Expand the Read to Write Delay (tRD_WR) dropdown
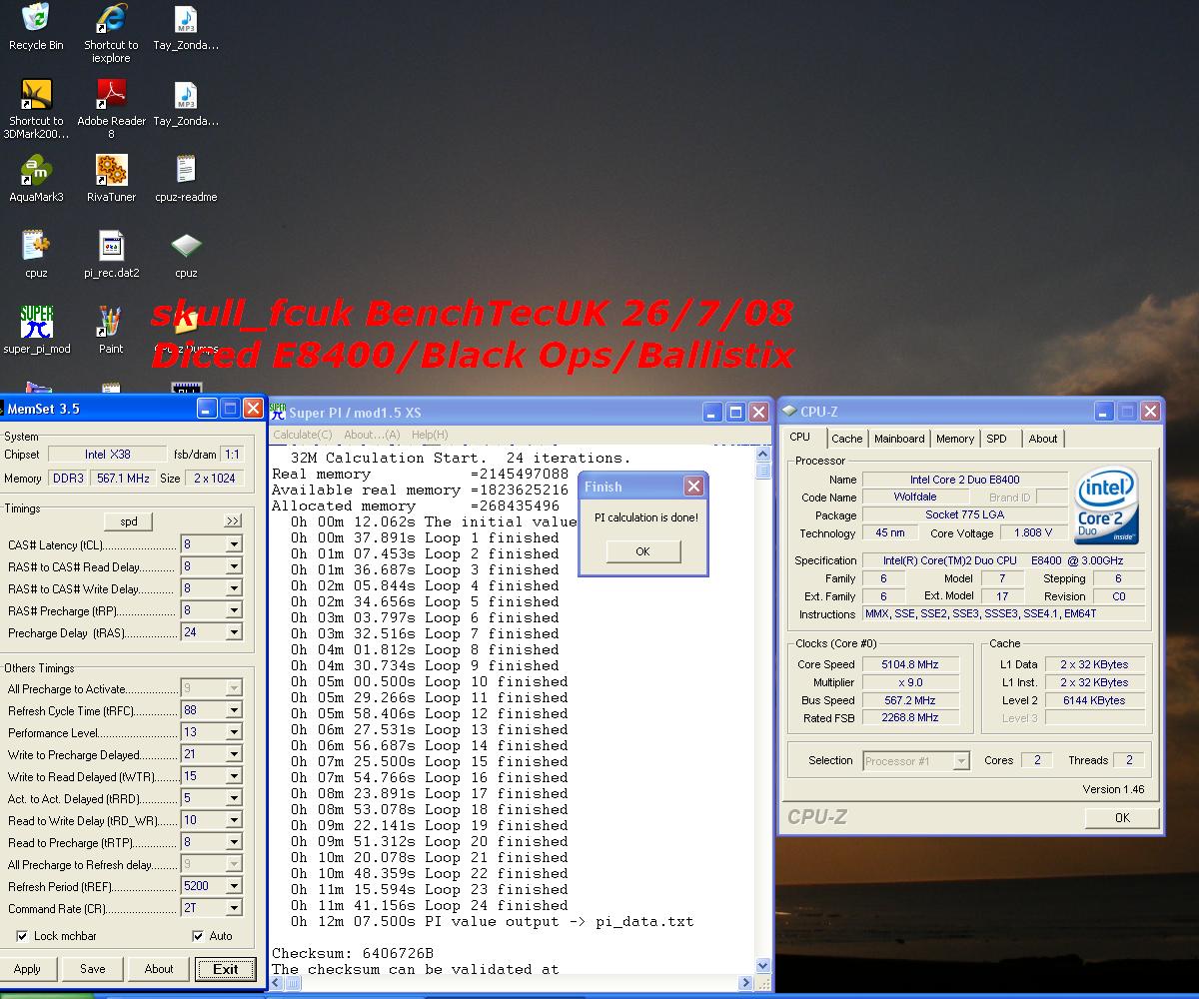Screen dimensions: 1199x999 [x=234, y=820]
